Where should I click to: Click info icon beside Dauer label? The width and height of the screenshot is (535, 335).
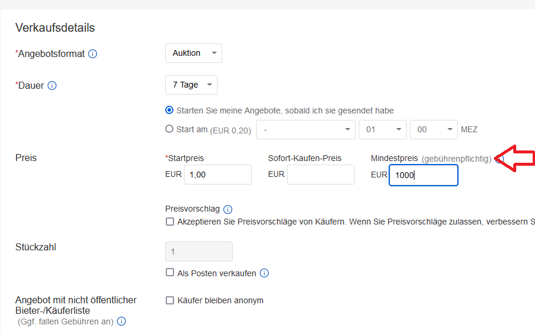[52, 86]
